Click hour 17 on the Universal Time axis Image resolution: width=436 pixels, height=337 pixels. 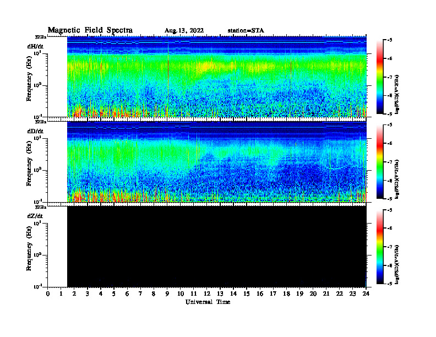[x=273, y=293]
